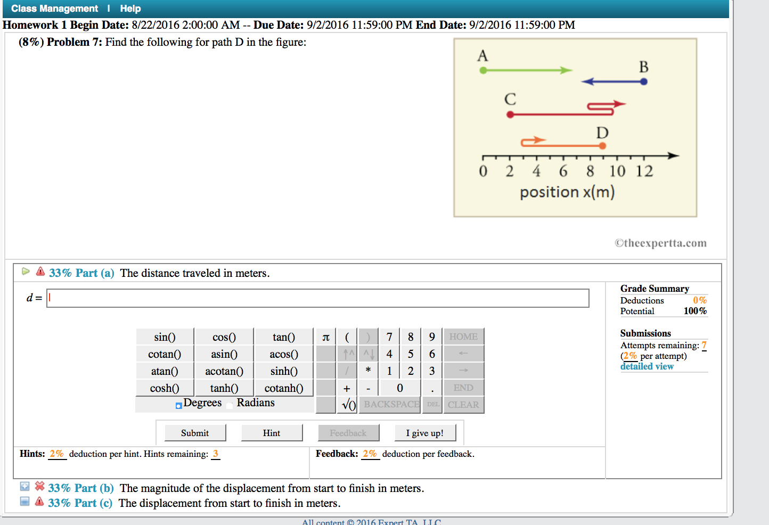
Task: Click the square root key
Action: 347,405
